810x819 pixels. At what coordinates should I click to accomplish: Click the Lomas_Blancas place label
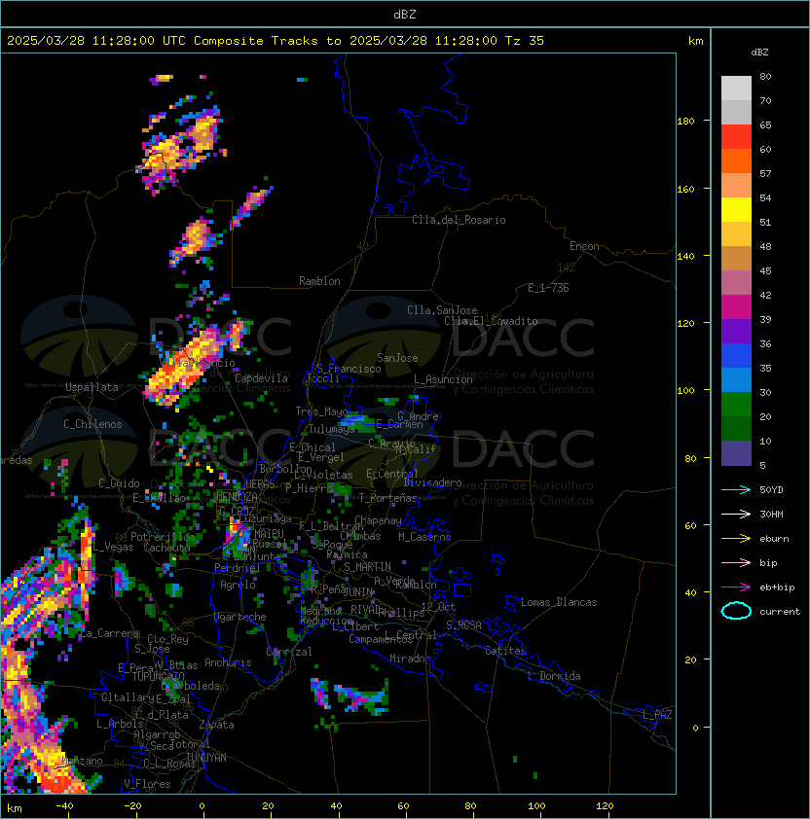[559, 602]
